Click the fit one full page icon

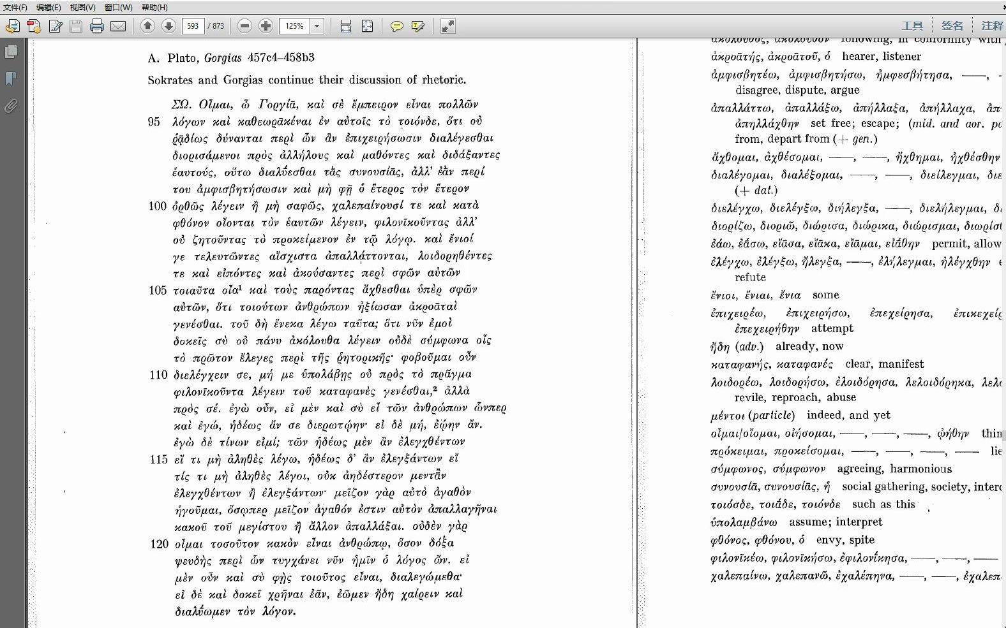pos(367,26)
